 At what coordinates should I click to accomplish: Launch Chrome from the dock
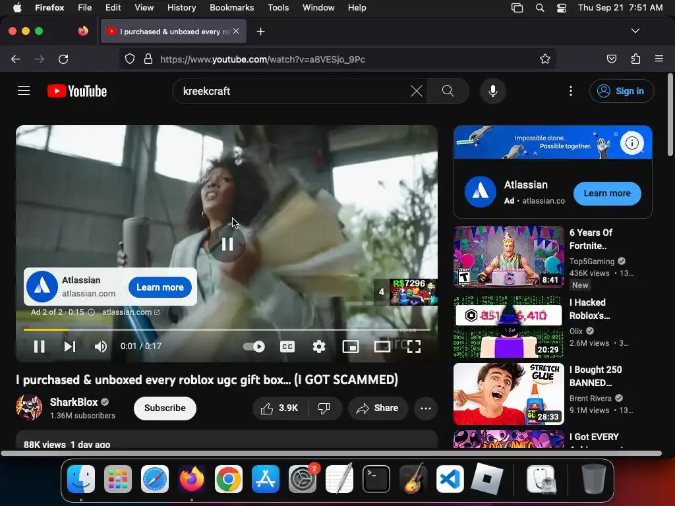[229, 479]
